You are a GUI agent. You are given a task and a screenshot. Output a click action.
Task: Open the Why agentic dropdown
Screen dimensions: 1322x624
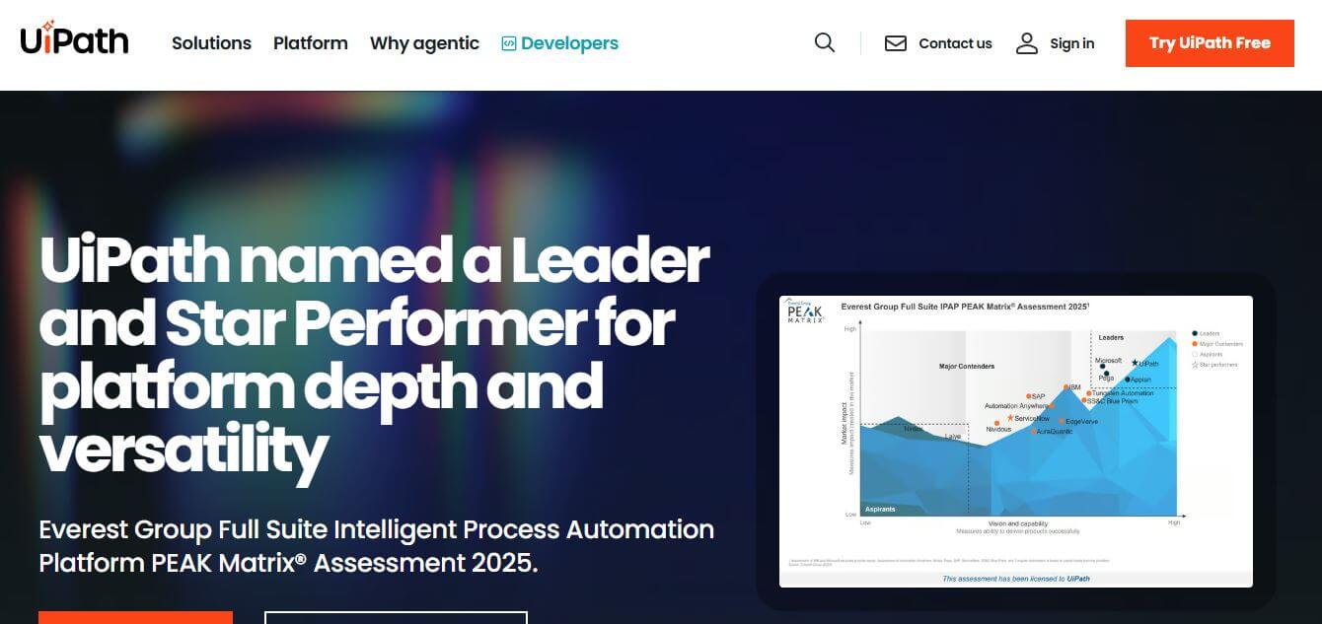424,43
